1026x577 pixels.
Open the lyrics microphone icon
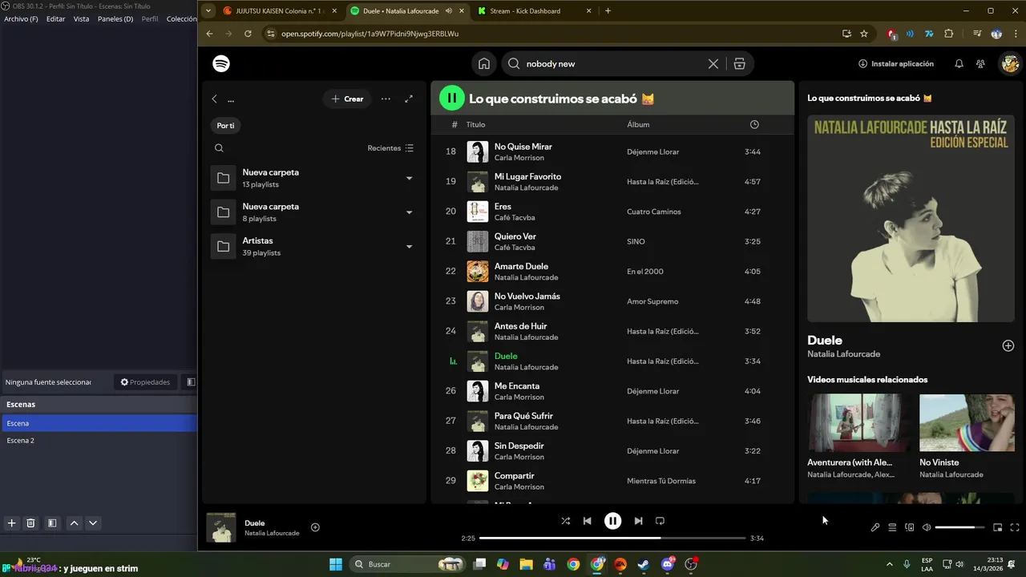[x=875, y=527]
